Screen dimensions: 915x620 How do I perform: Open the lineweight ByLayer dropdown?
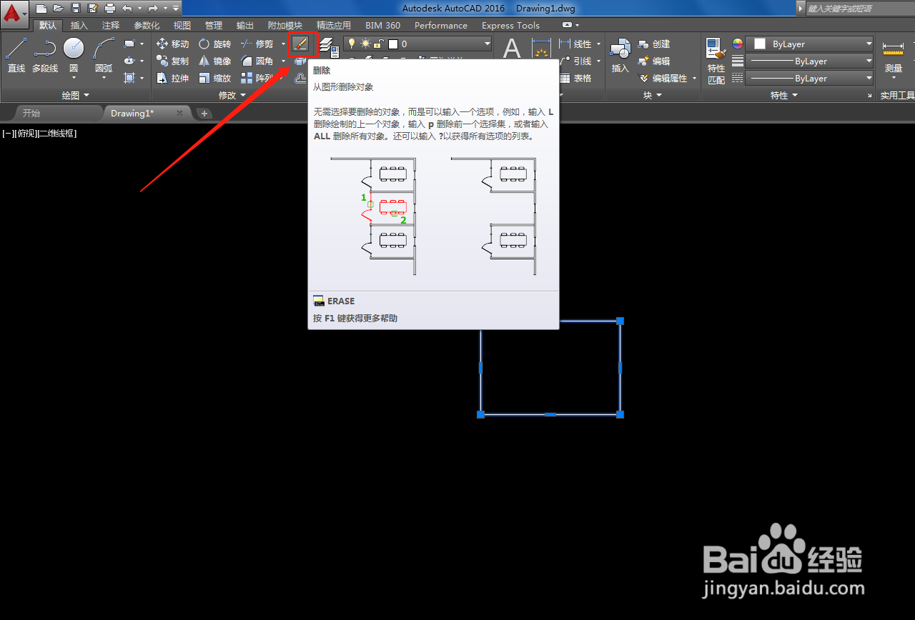click(x=869, y=61)
